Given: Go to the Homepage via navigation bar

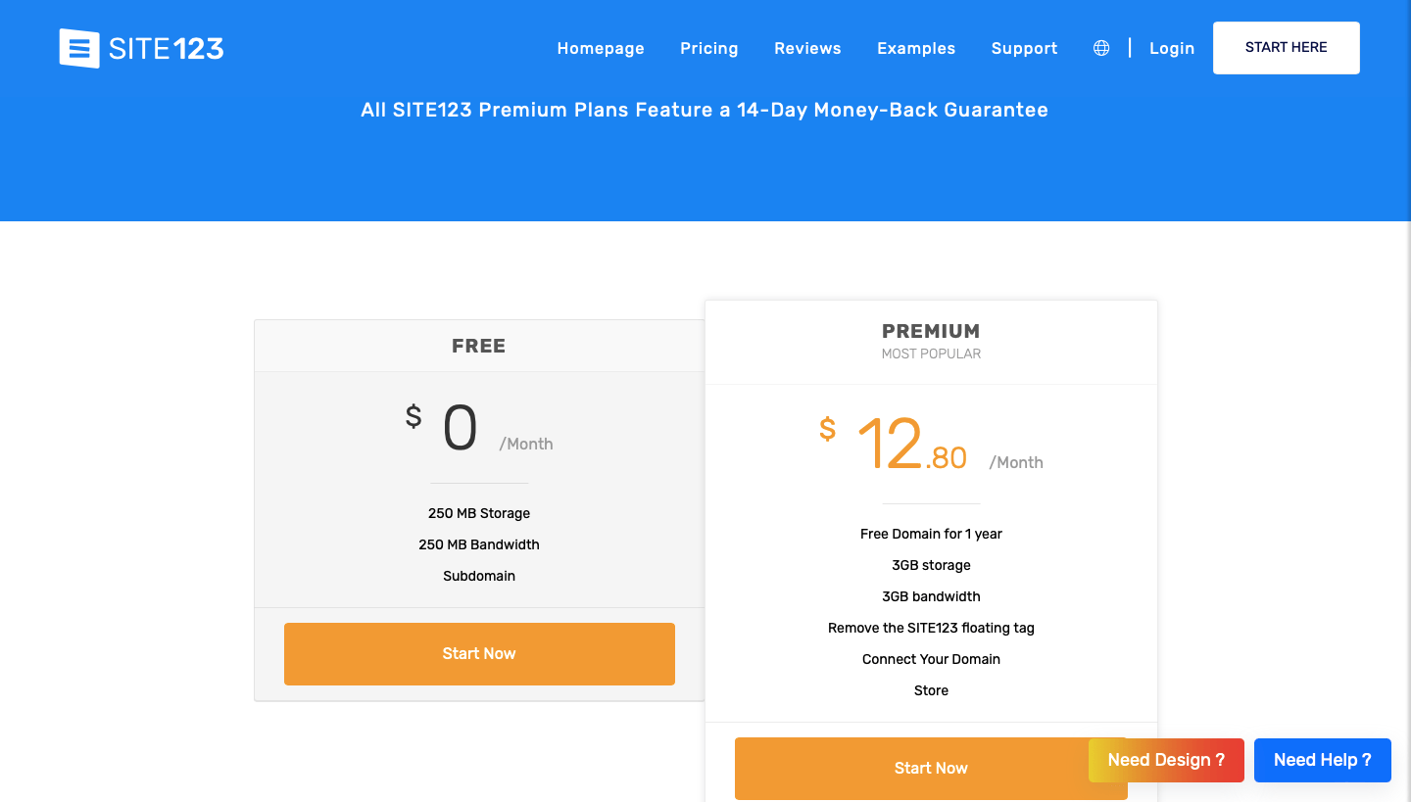Looking at the screenshot, I should pos(600,48).
